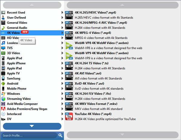Click the Streaming Video globe icon
The width and height of the screenshot is (181, 140).
click(3, 99)
